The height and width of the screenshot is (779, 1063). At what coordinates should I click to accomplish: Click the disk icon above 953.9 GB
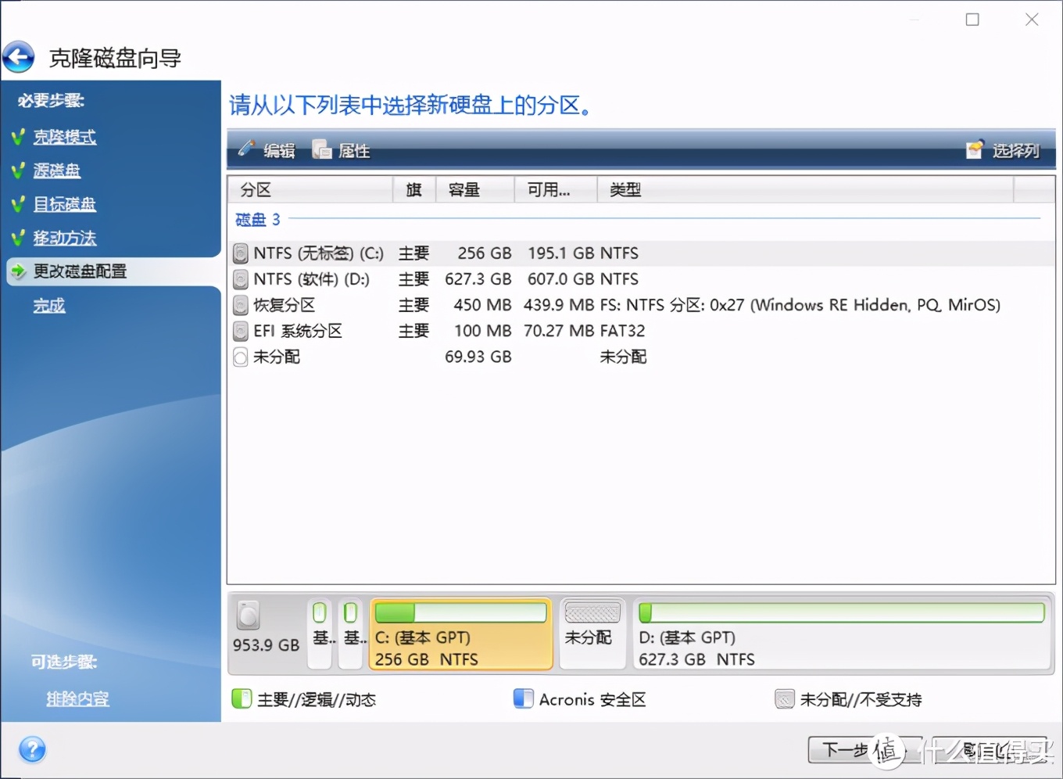249,616
